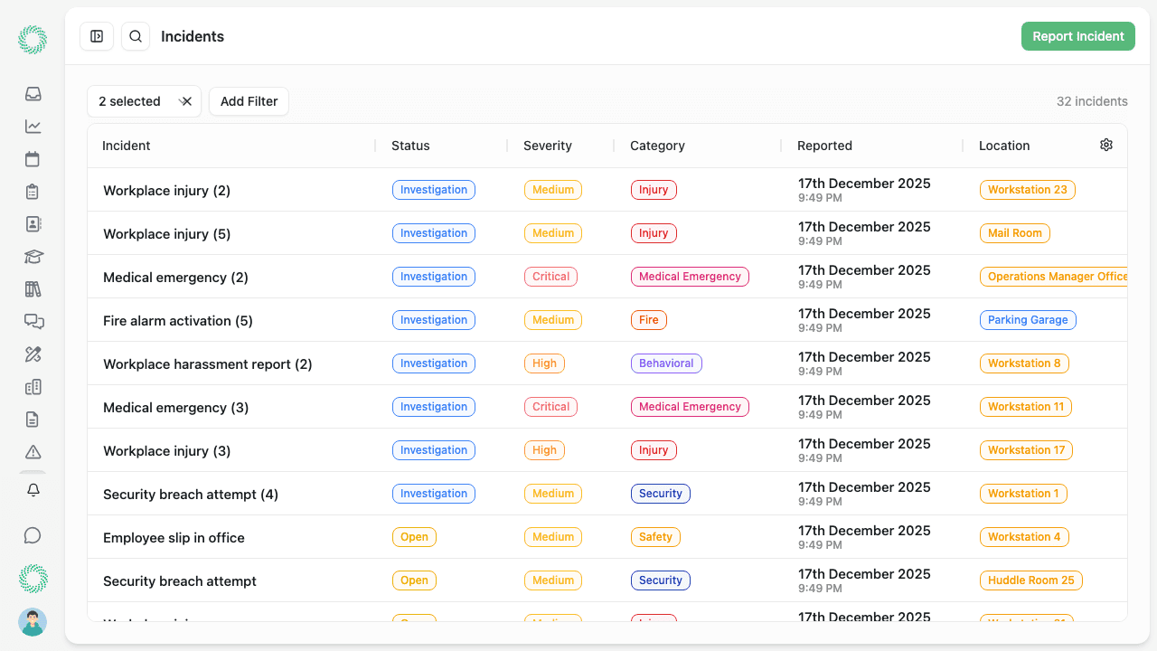Viewport: 1157px width, 651px height.
Task: Open the analytics chart icon in sidebar
Action: pos(33,127)
